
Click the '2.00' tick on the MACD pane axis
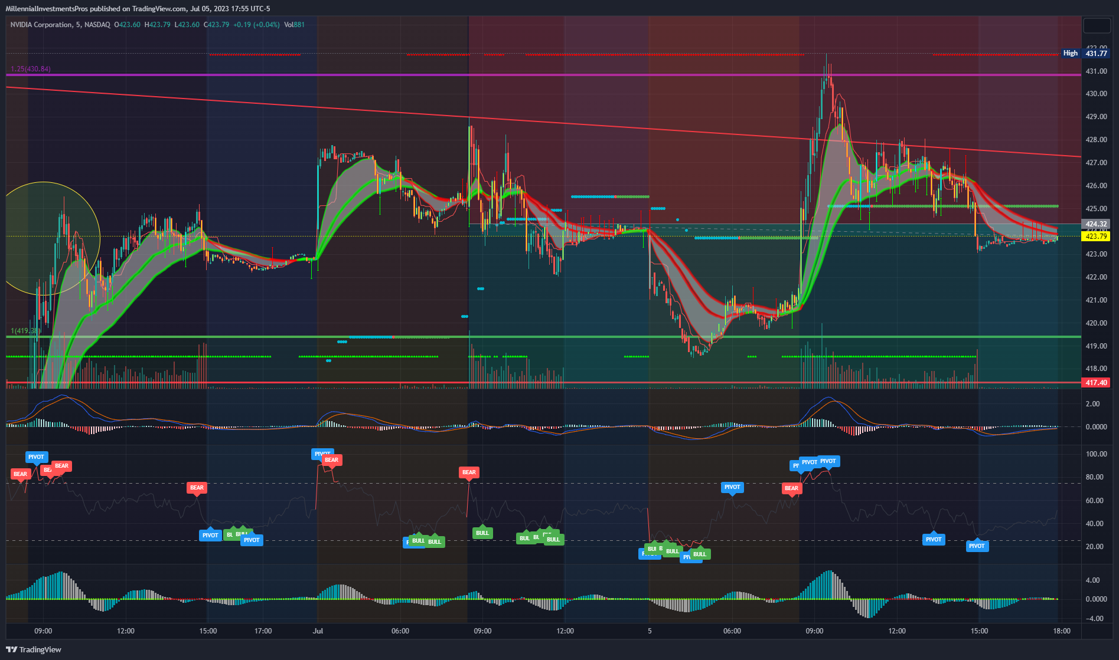tap(1093, 404)
